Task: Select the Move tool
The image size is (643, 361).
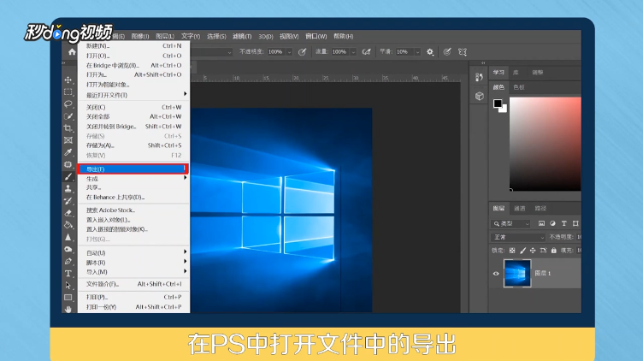Action: point(68,80)
